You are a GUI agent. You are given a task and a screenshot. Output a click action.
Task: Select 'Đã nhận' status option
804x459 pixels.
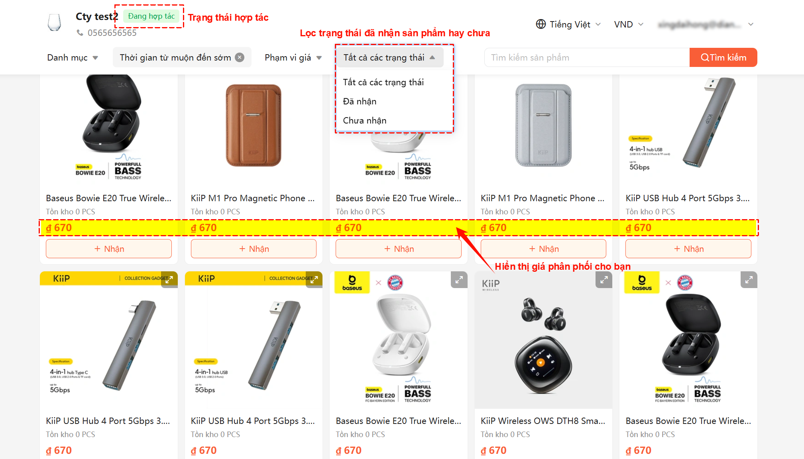click(360, 101)
